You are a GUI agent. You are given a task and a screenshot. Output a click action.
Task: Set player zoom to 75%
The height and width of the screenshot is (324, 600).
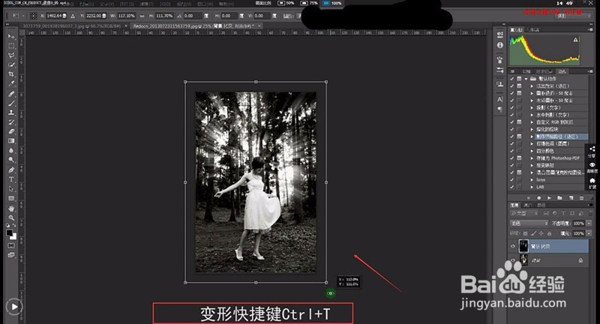point(309,3)
